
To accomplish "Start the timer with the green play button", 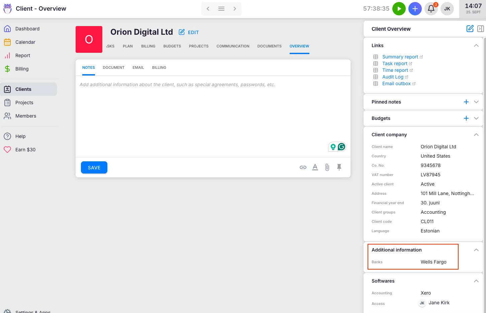I will coord(399,8).
